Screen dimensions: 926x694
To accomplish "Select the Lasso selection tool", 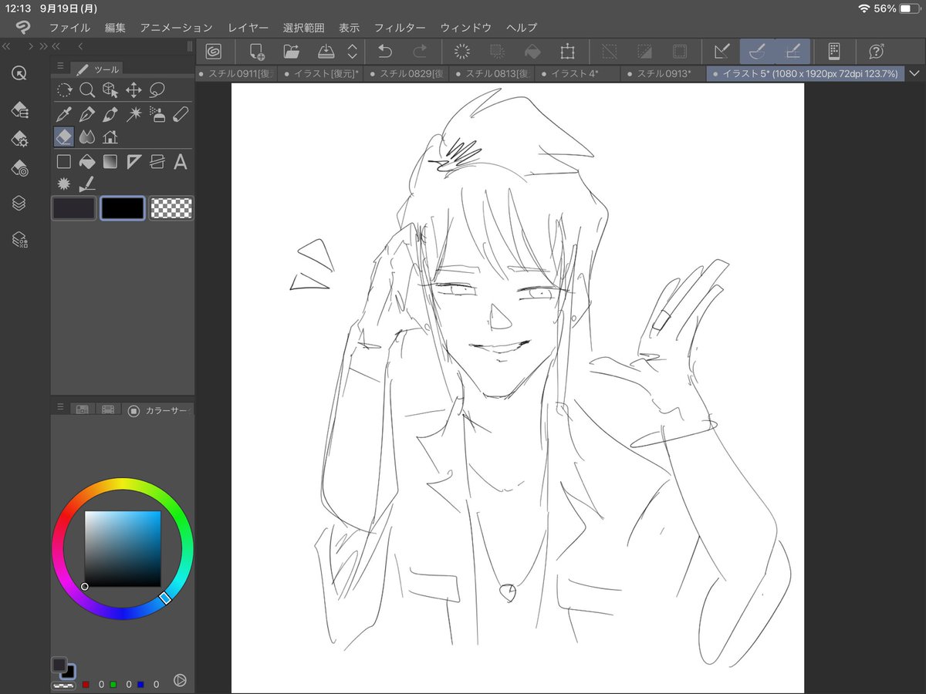I will (157, 91).
